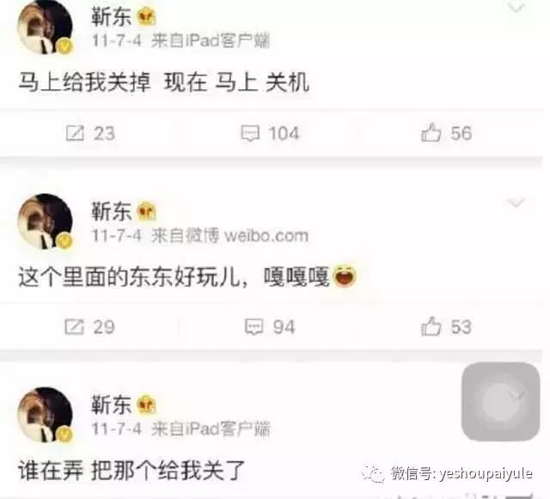Expand options chevron on the weibo.com post

[516, 203]
